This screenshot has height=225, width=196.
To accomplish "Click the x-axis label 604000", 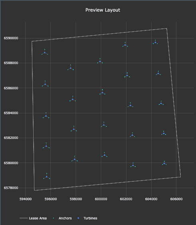I will 151,199.
